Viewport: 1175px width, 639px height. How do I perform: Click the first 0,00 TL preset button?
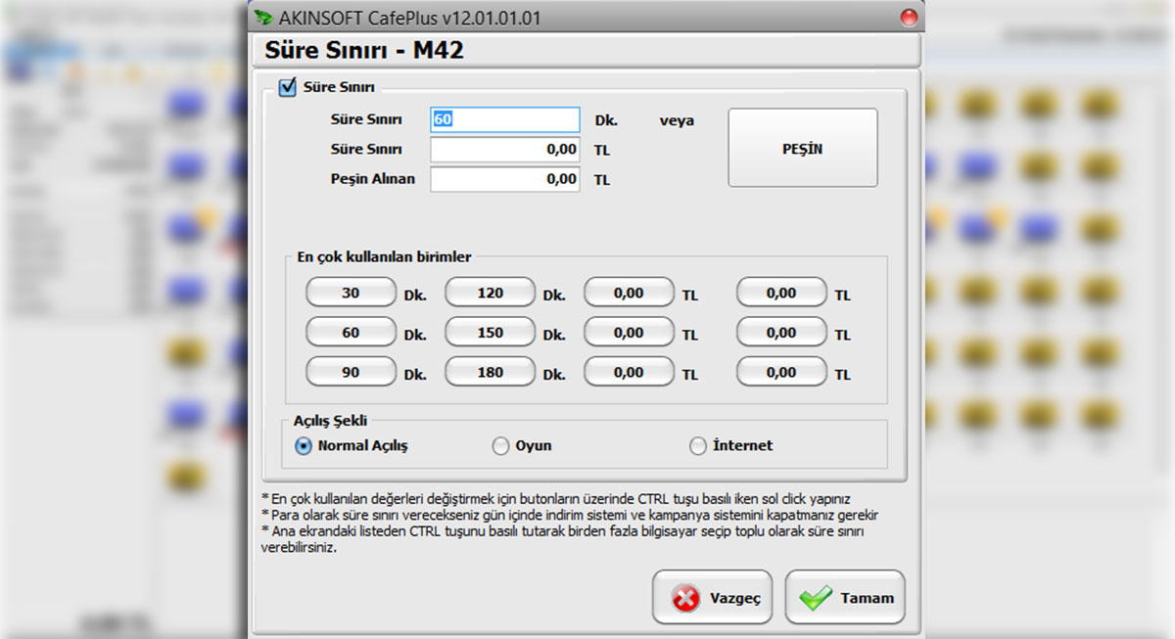pyautogui.click(x=629, y=293)
